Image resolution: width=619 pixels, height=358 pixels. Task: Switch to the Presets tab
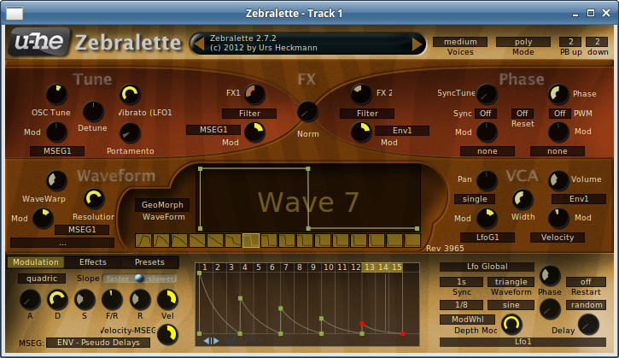point(149,262)
